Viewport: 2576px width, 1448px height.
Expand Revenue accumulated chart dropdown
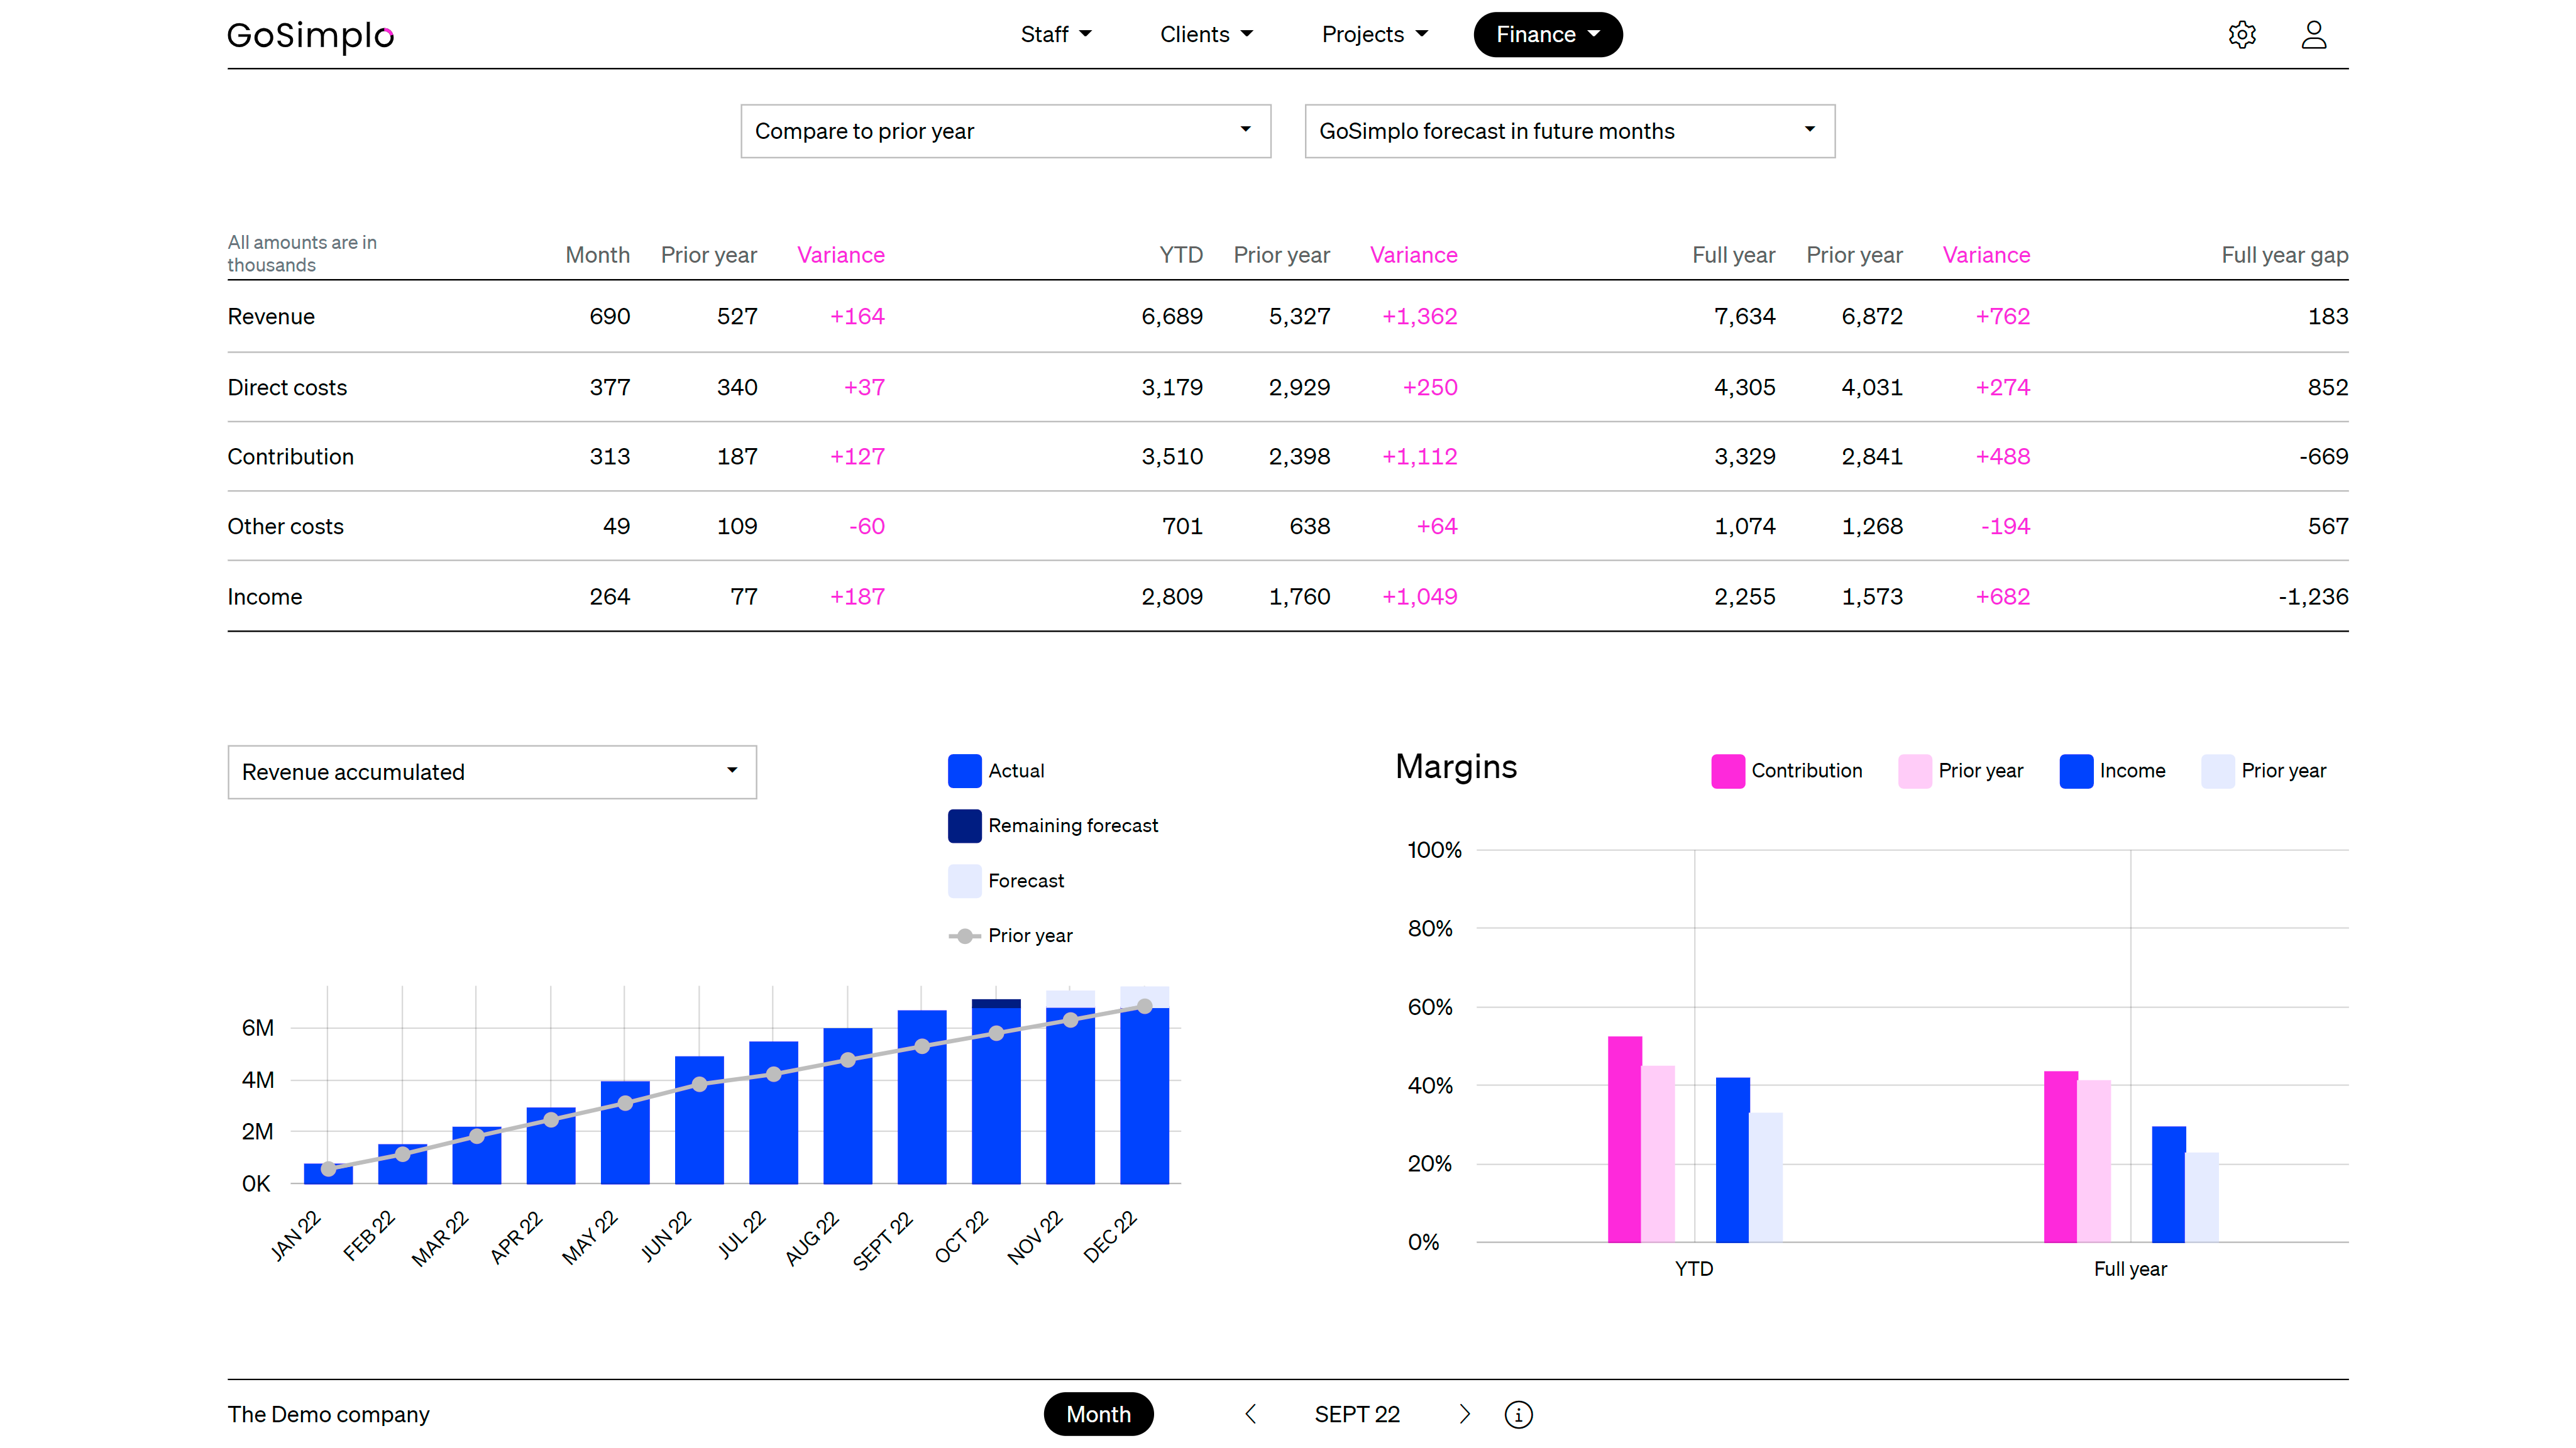(492, 772)
